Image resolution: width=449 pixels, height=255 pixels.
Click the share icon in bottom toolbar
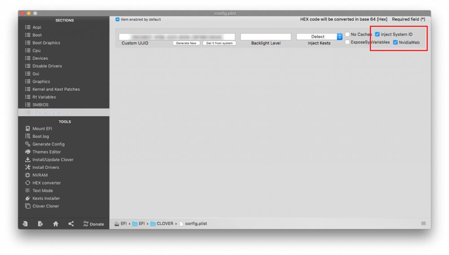click(x=71, y=224)
